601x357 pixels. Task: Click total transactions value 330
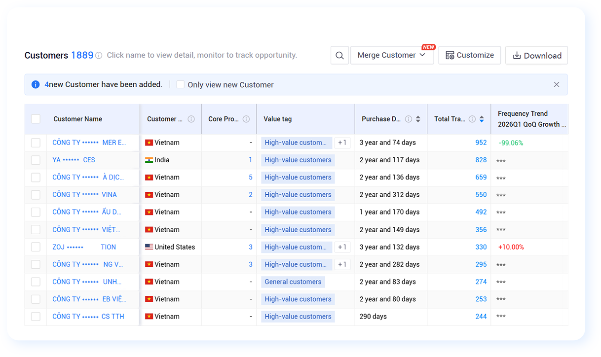[x=481, y=247]
